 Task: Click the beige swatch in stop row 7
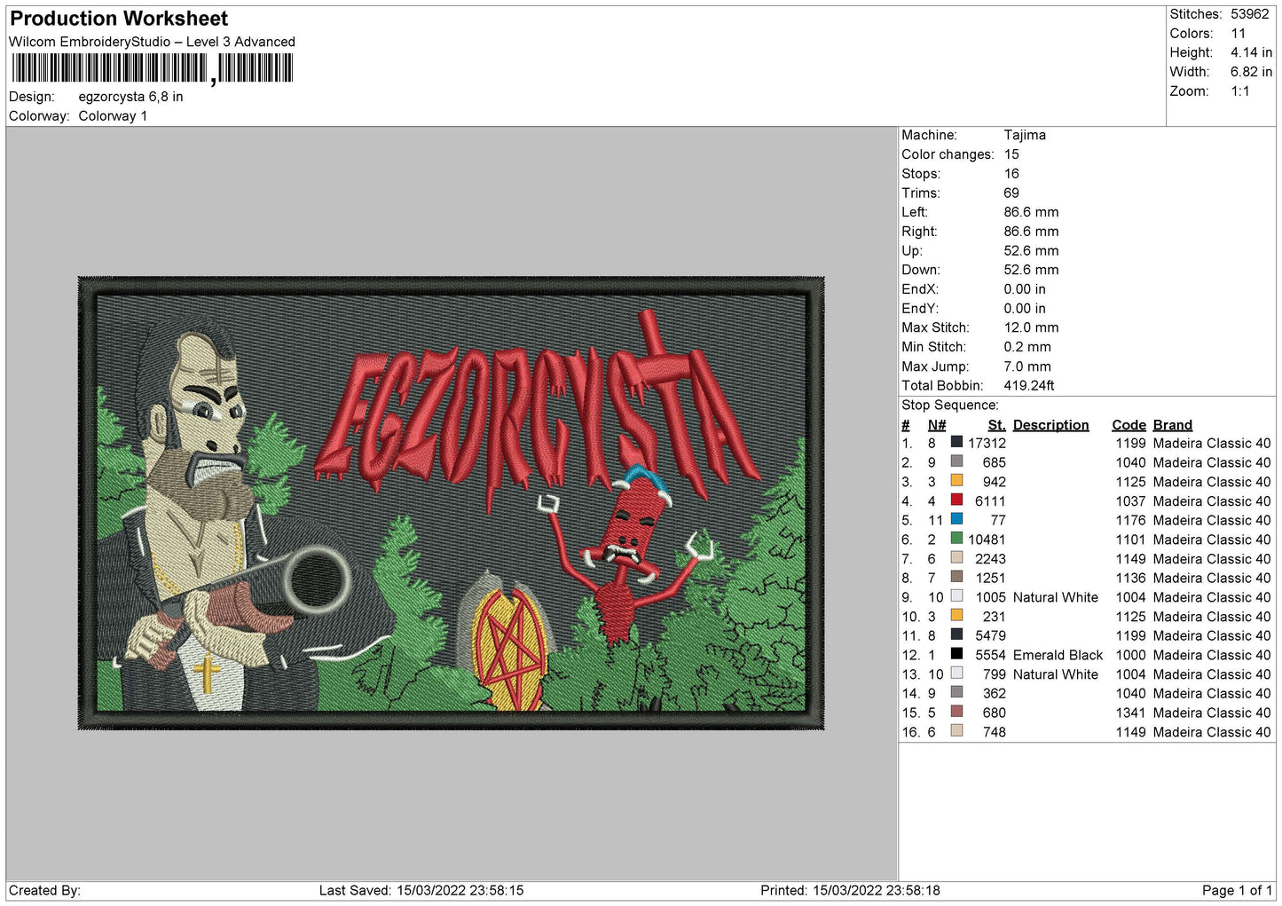[x=956, y=558]
